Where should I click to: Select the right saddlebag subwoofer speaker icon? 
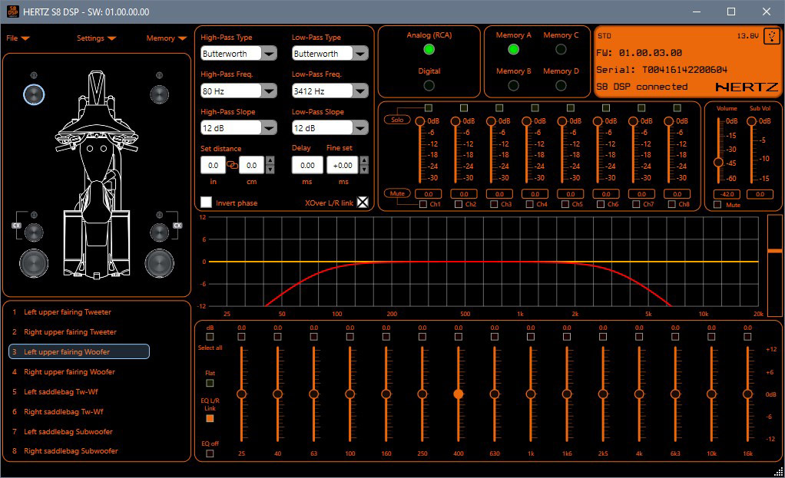click(159, 263)
